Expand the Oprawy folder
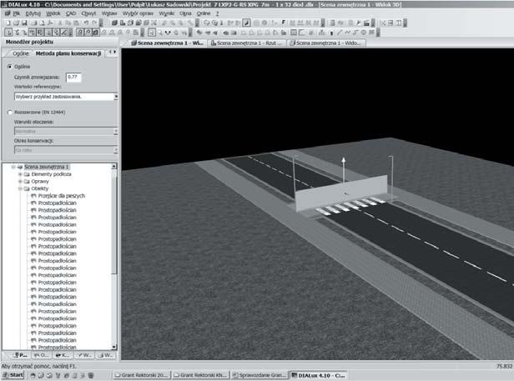 20,181
